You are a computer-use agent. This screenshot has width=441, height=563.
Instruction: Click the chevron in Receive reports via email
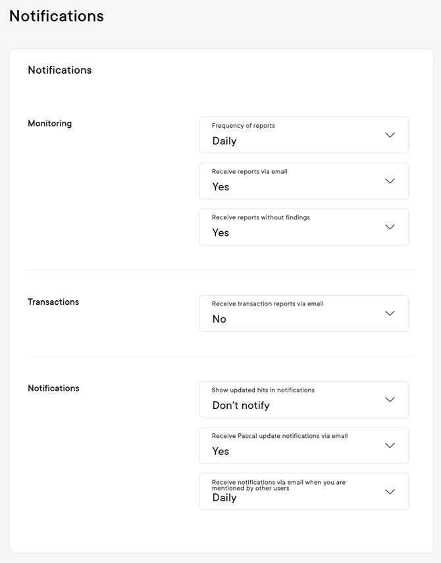point(390,181)
